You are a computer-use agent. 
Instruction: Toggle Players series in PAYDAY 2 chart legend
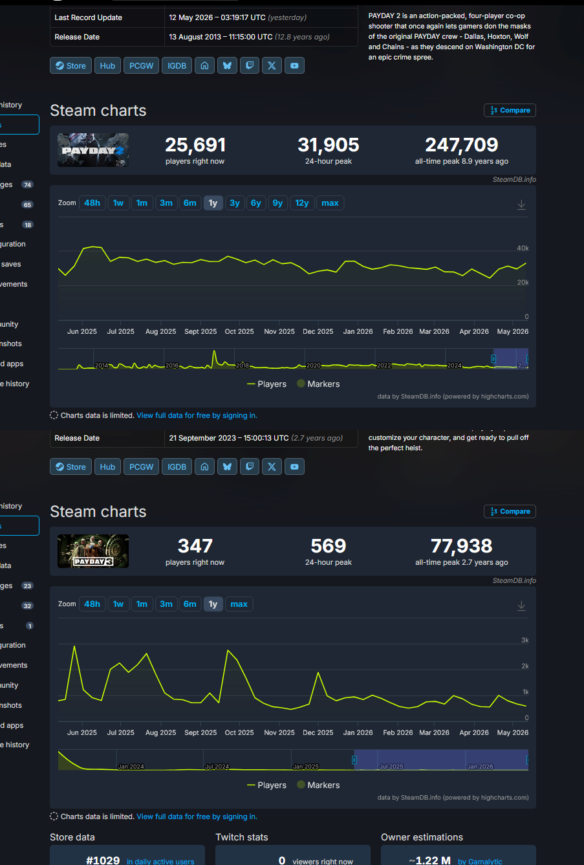[x=266, y=384]
